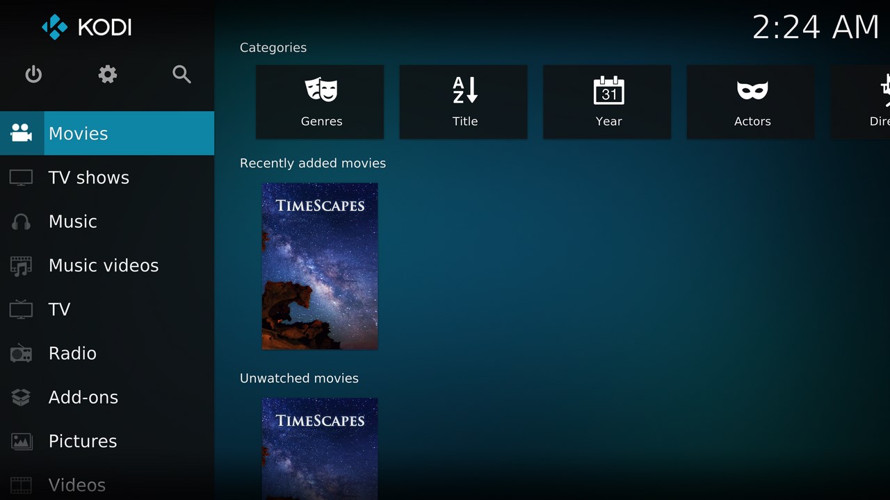890x500 pixels.
Task: Click the Categories heading
Action: [x=273, y=48]
